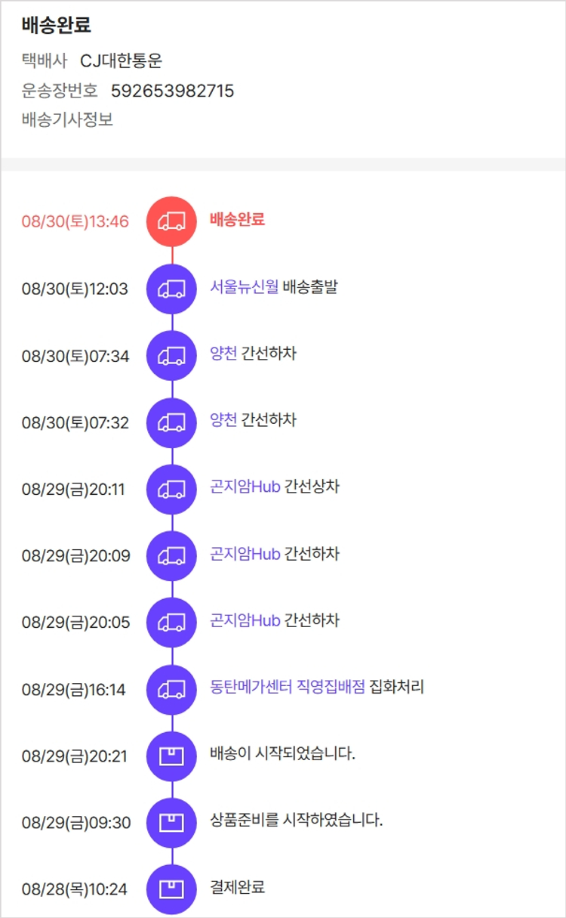Select the 08/28(목)10:24 payment timestamp

[74, 889]
